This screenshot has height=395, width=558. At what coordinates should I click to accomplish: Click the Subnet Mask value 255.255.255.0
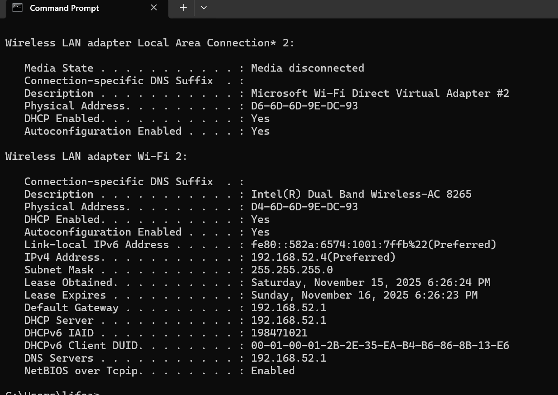click(292, 270)
